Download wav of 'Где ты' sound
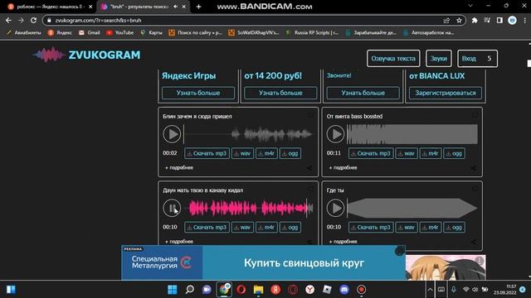The height and width of the screenshot is (298, 531). pyautogui.click(x=407, y=228)
